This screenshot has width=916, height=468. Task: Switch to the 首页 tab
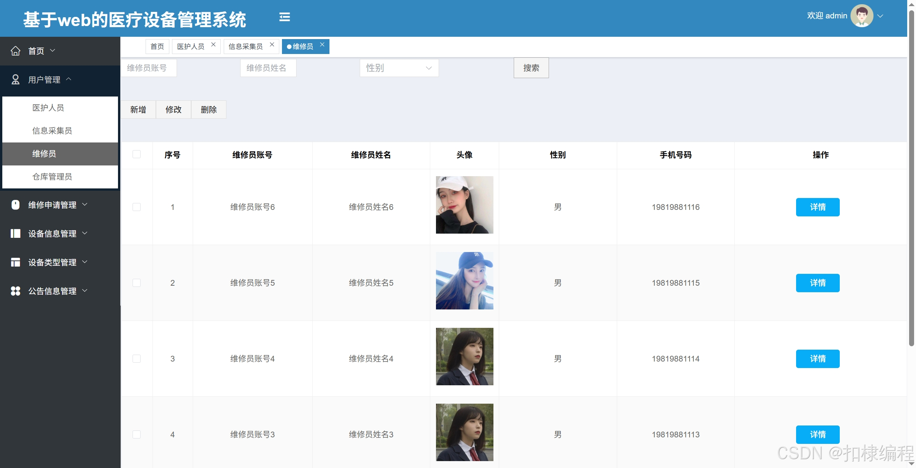click(x=157, y=46)
